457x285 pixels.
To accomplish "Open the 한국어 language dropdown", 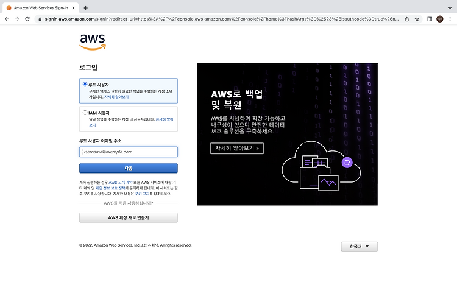I will click(x=360, y=247).
